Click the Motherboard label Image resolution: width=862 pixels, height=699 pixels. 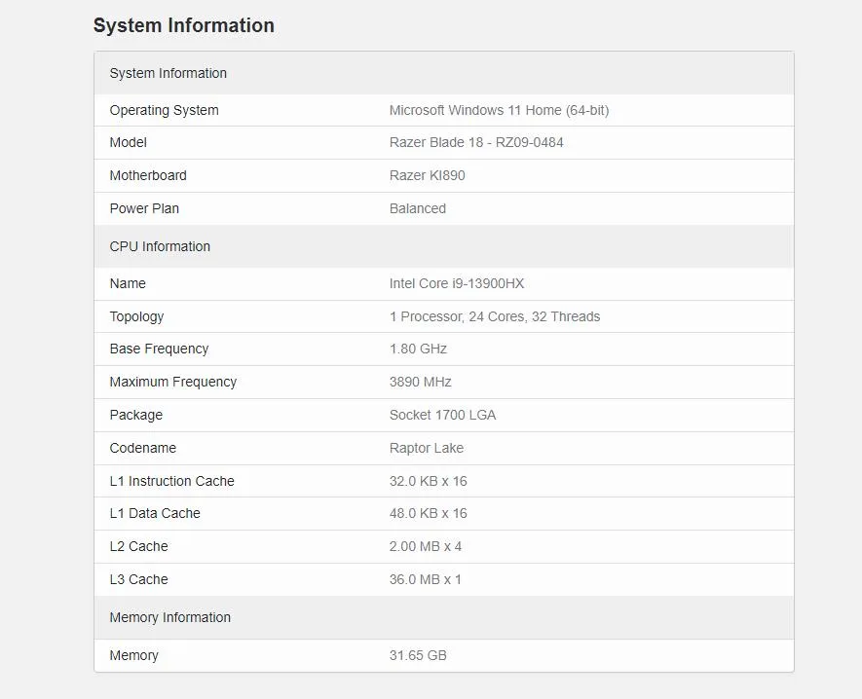(x=148, y=176)
